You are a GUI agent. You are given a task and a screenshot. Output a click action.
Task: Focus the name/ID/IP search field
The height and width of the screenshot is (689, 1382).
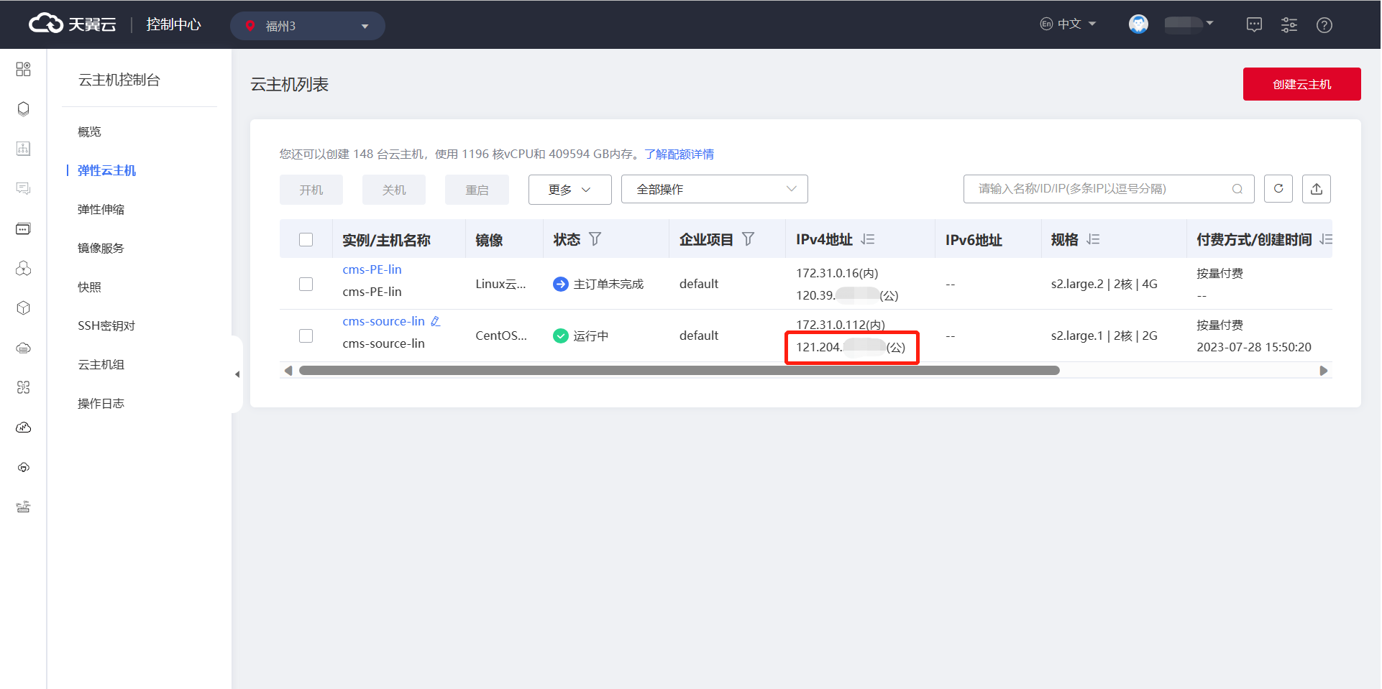1109,189
